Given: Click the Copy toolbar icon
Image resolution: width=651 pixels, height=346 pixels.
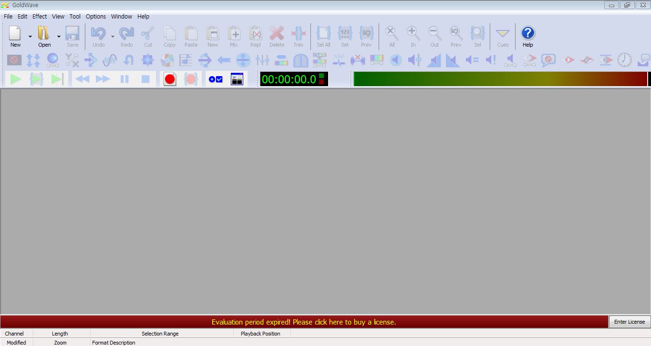Looking at the screenshot, I should 170,36.
